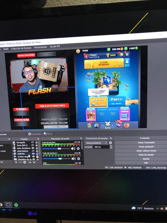
Task: Toggle lock on overlay source
Action: (x=37, y=156)
